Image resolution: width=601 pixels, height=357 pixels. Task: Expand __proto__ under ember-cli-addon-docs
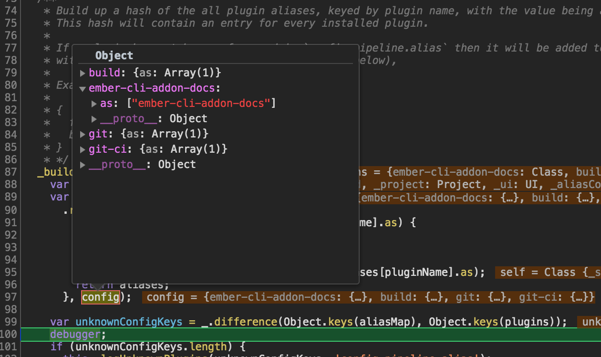94,119
